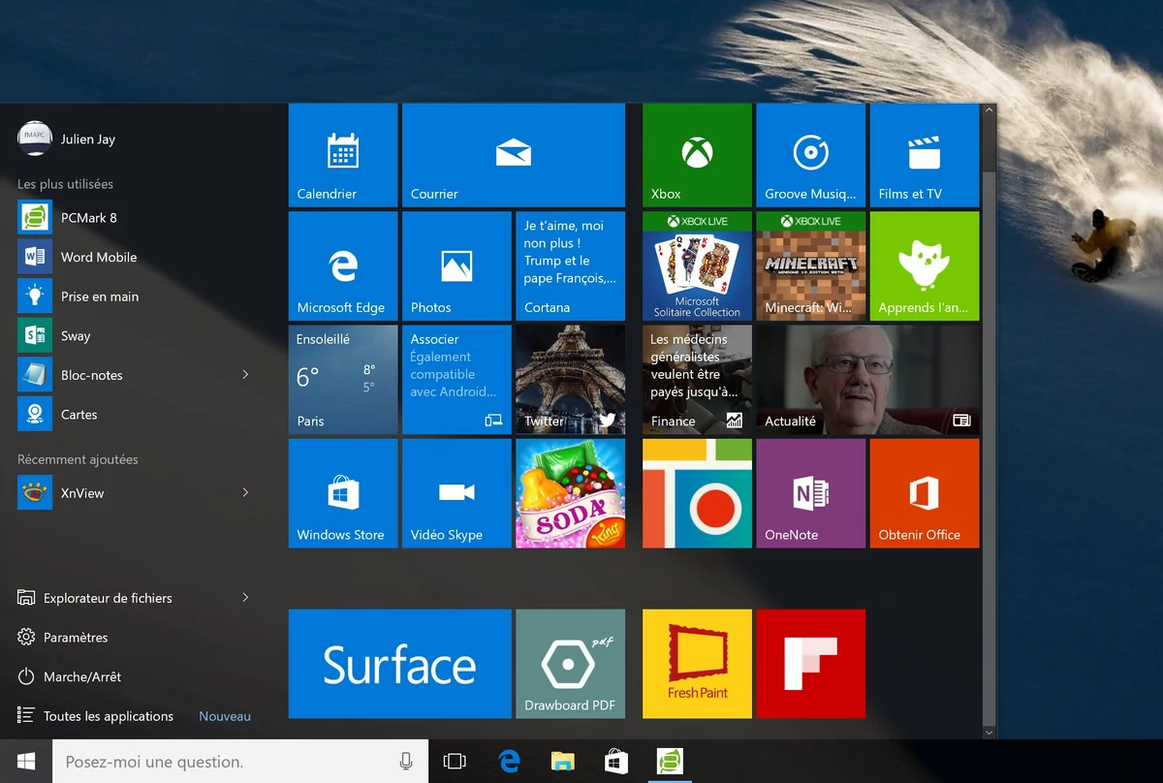Launch Edge from the taskbar
The width and height of the screenshot is (1163, 783).
click(508, 762)
